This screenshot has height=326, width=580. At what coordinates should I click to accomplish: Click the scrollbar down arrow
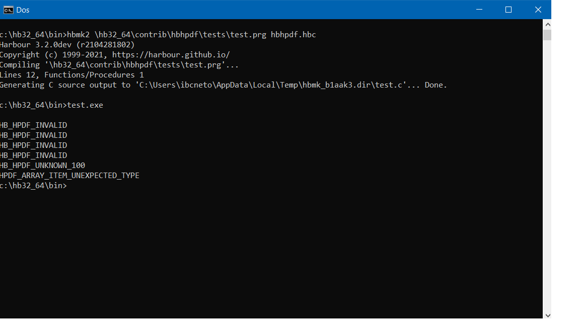547,315
